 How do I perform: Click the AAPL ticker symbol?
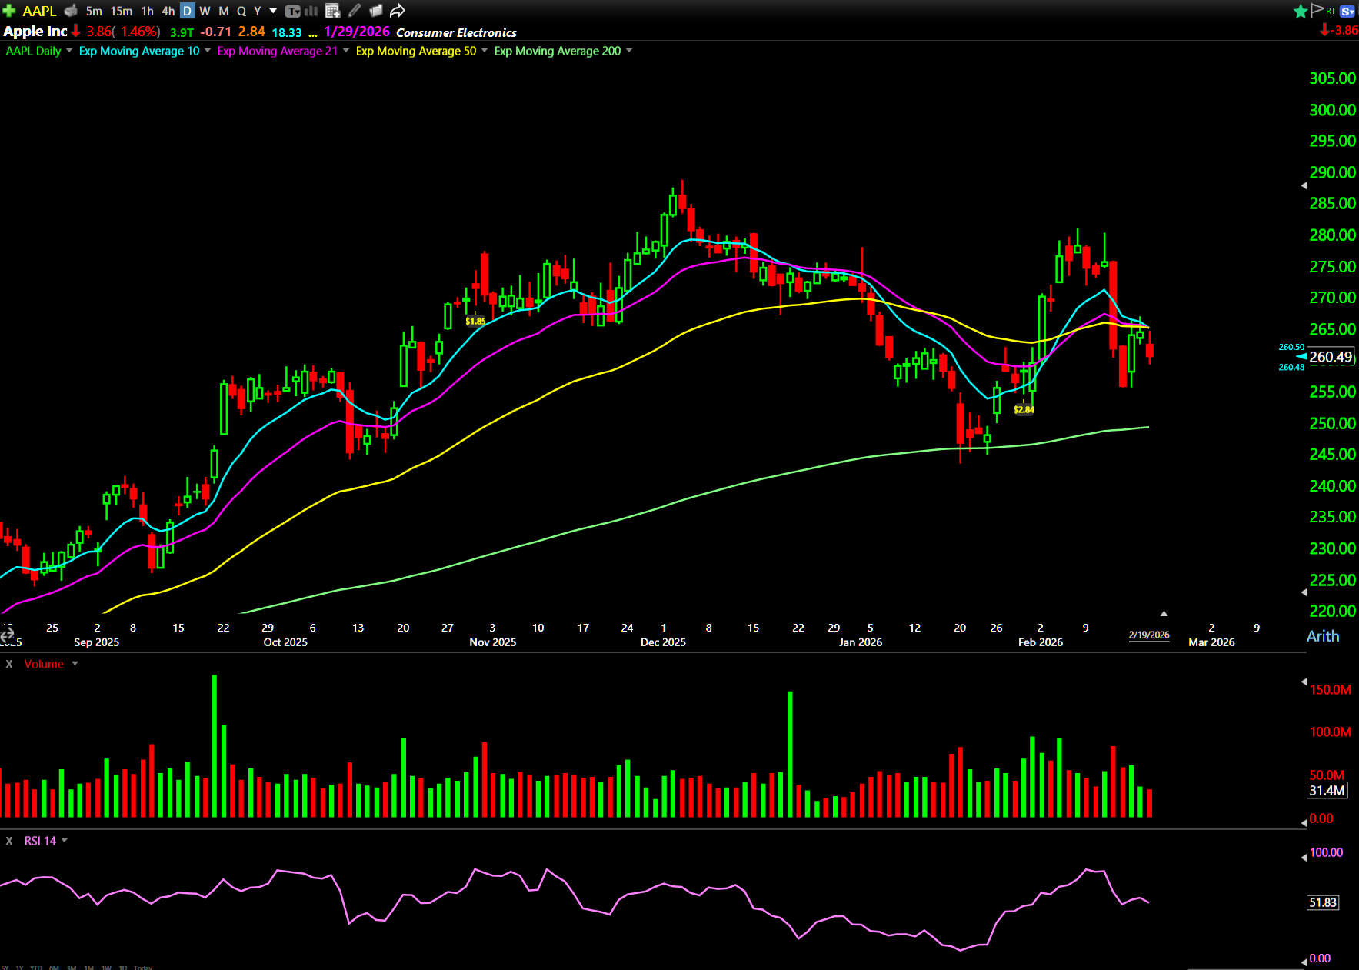coord(39,11)
